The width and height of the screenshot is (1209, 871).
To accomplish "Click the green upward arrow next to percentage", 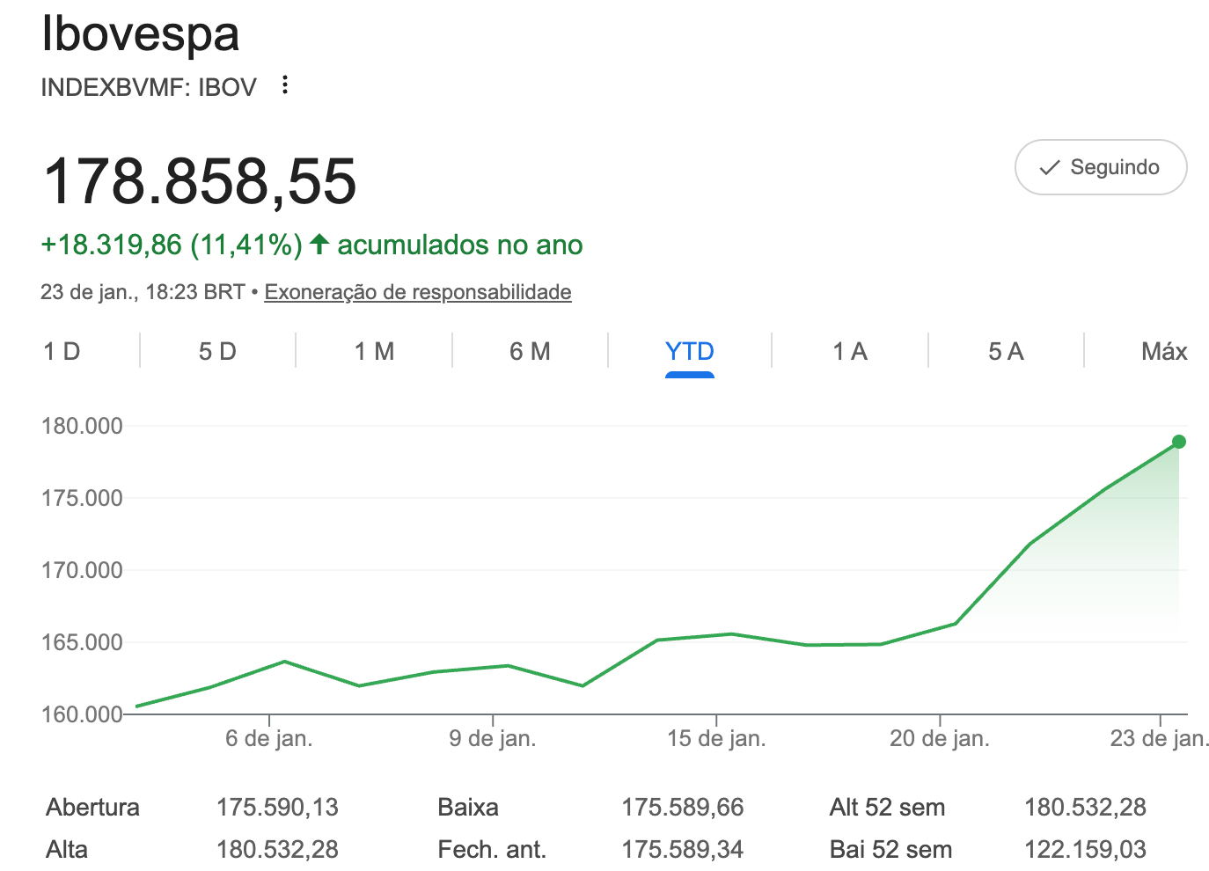I will (320, 244).
